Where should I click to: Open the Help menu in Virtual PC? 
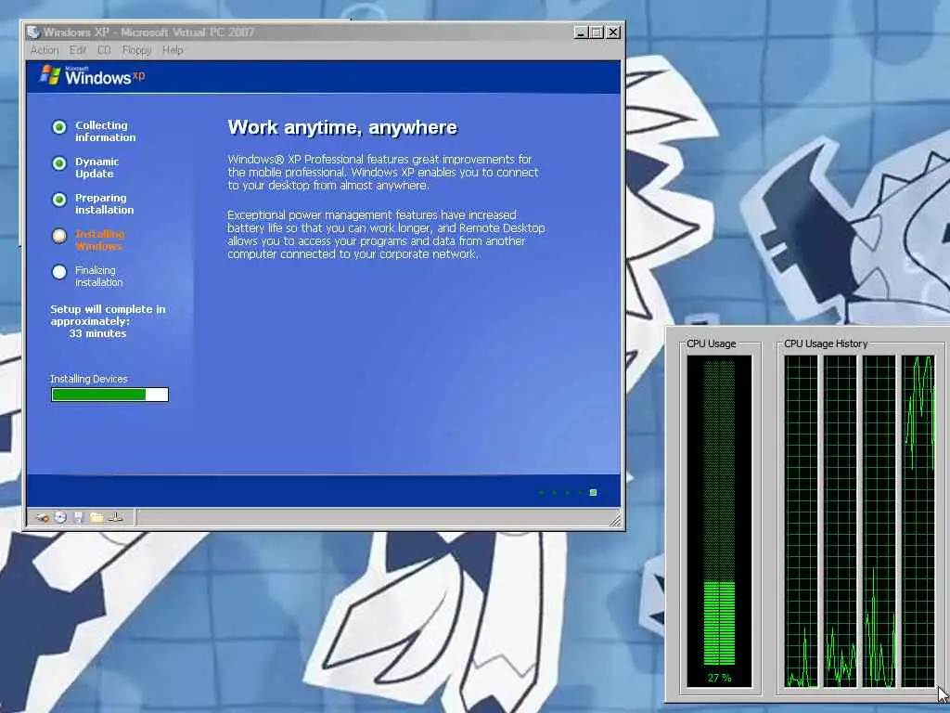(x=173, y=50)
